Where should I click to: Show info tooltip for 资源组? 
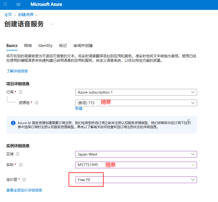click(37, 103)
